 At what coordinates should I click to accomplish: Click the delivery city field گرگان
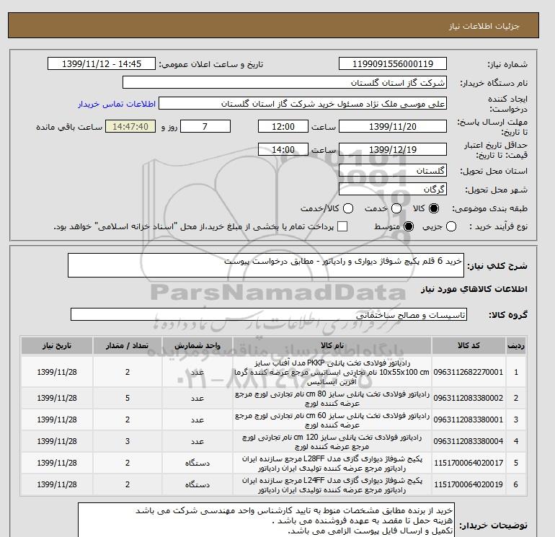(x=393, y=189)
